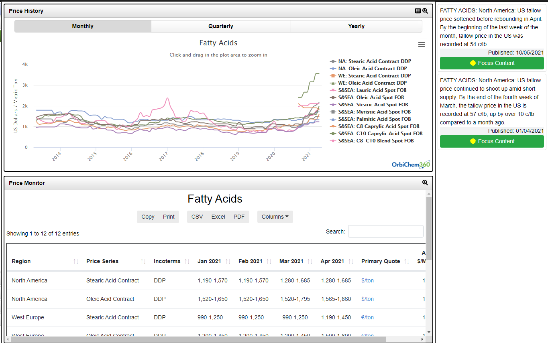Click $/ton link for Stearic Acid North America
Viewport: 548px width, 343px height.
click(367, 280)
